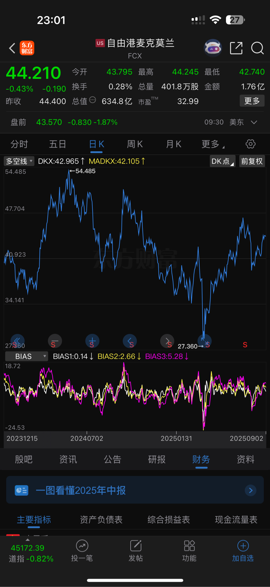Toggle 前复权 adjustment button
Viewport: 270px width, 587px height.
252,161
